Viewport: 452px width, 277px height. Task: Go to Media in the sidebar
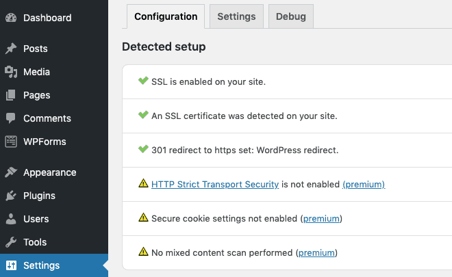[x=54, y=72]
